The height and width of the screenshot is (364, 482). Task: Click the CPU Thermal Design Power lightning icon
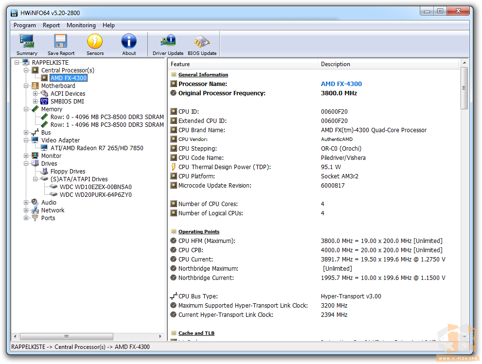(173, 167)
